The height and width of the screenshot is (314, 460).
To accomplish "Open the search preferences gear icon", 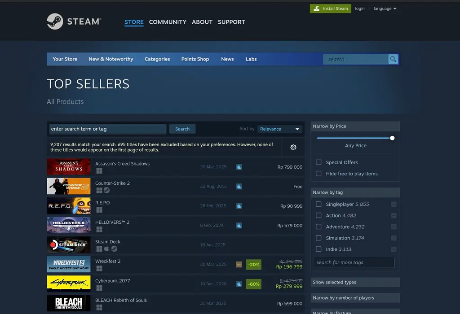I will [293, 147].
